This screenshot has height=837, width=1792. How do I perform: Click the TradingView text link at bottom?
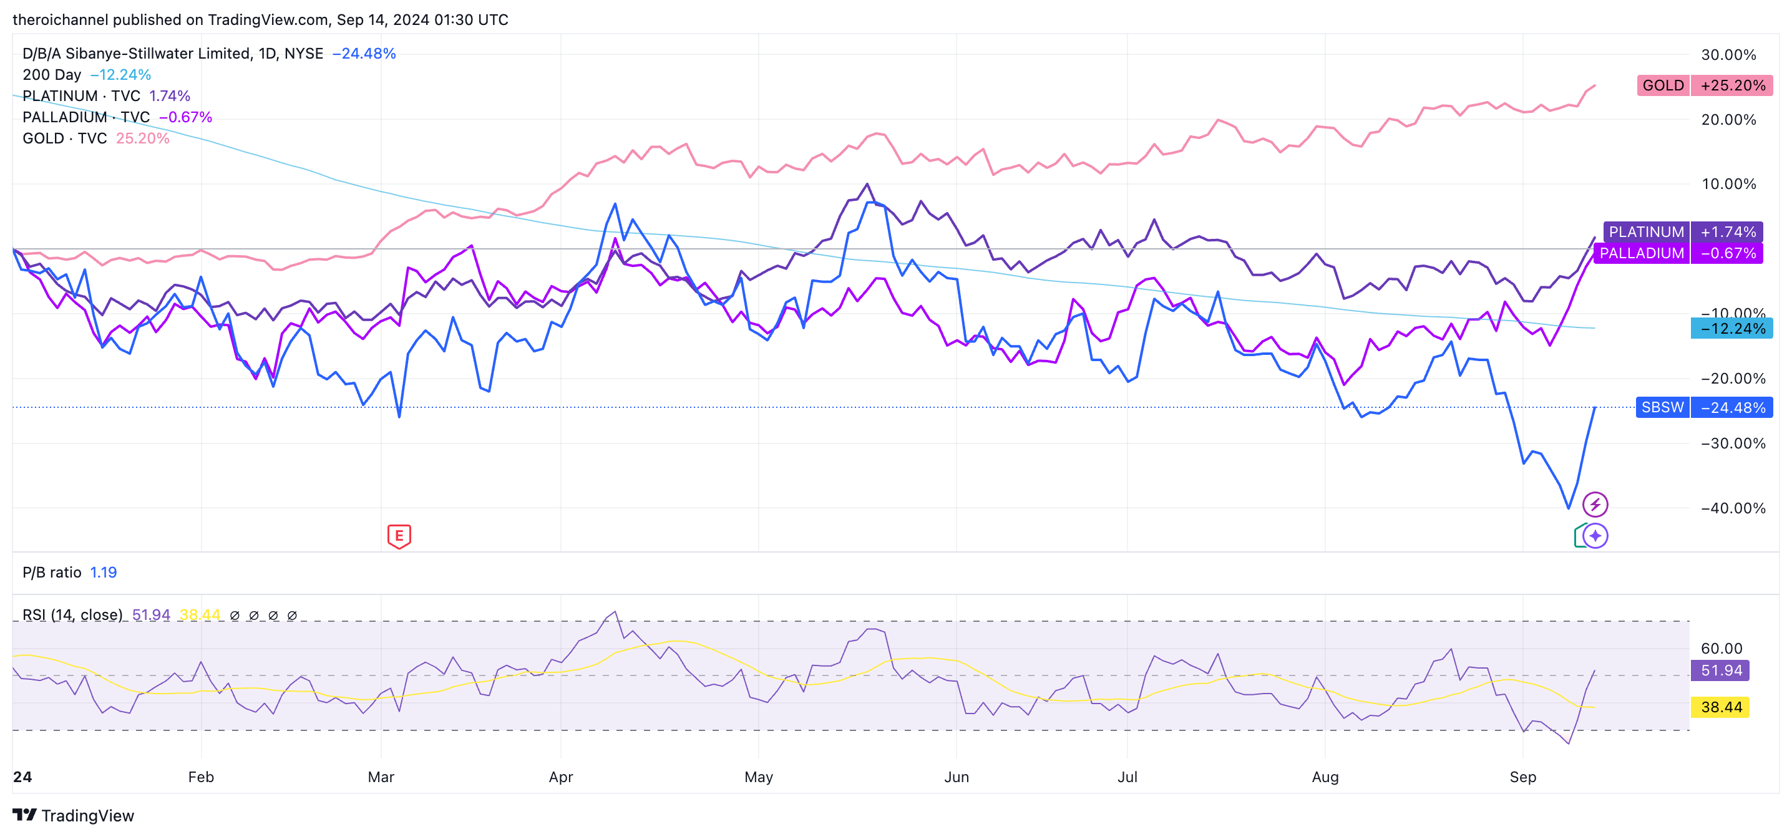(x=87, y=815)
